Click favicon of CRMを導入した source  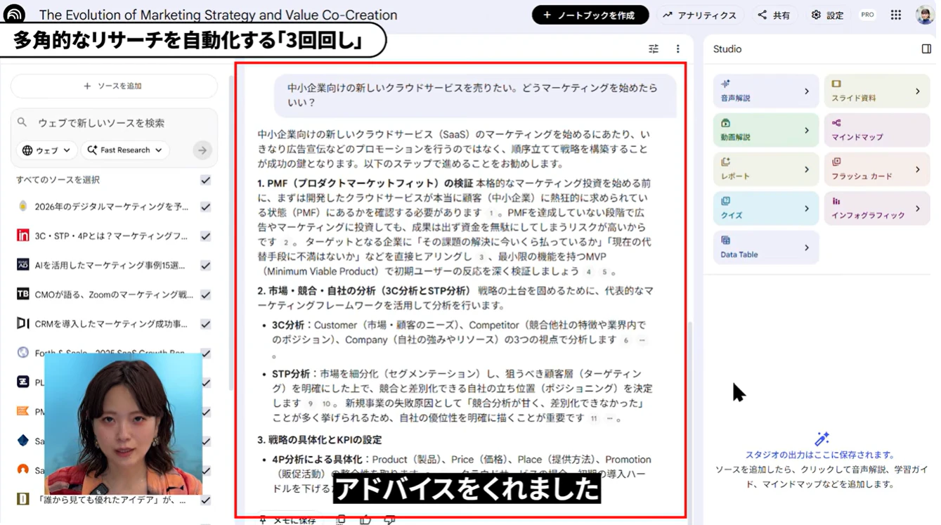coord(23,323)
